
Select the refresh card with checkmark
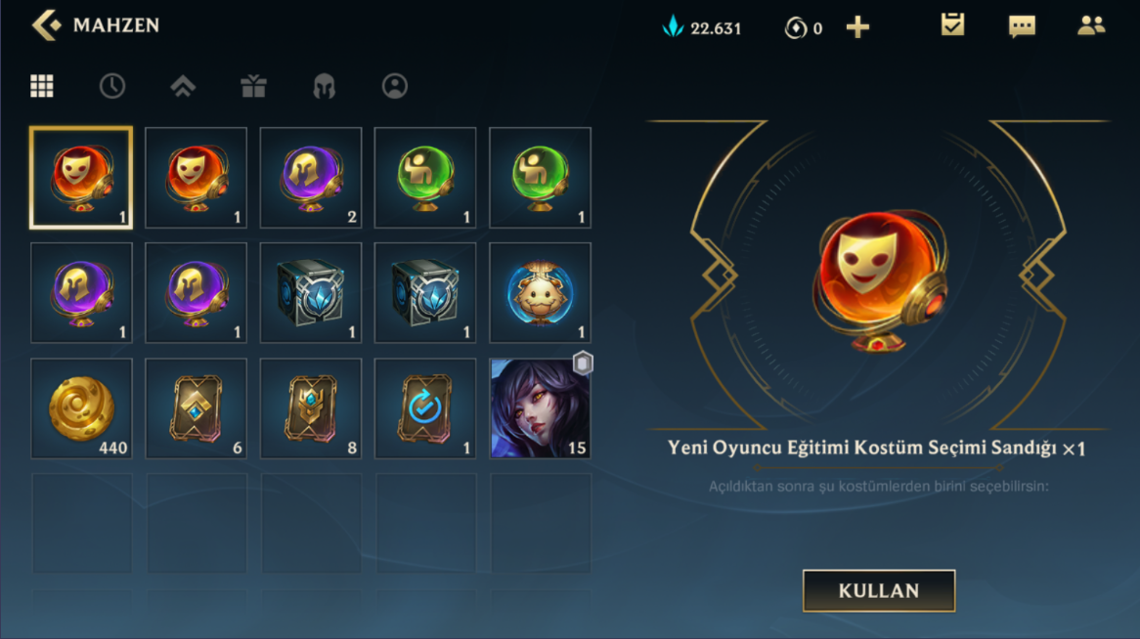click(425, 407)
